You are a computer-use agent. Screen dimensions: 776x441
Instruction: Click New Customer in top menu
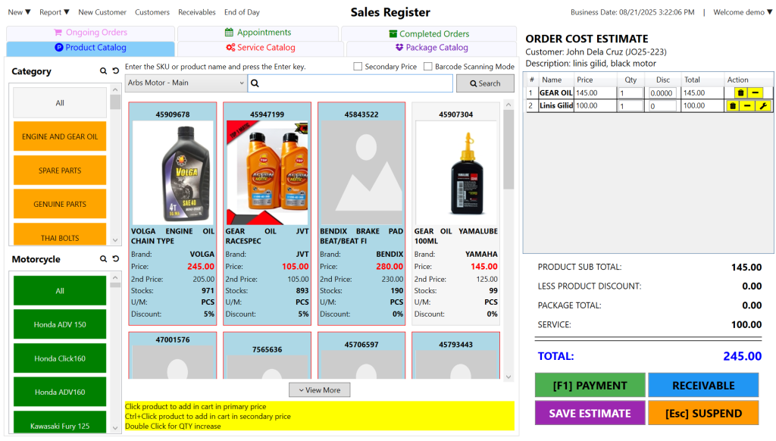click(x=102, y=12)
